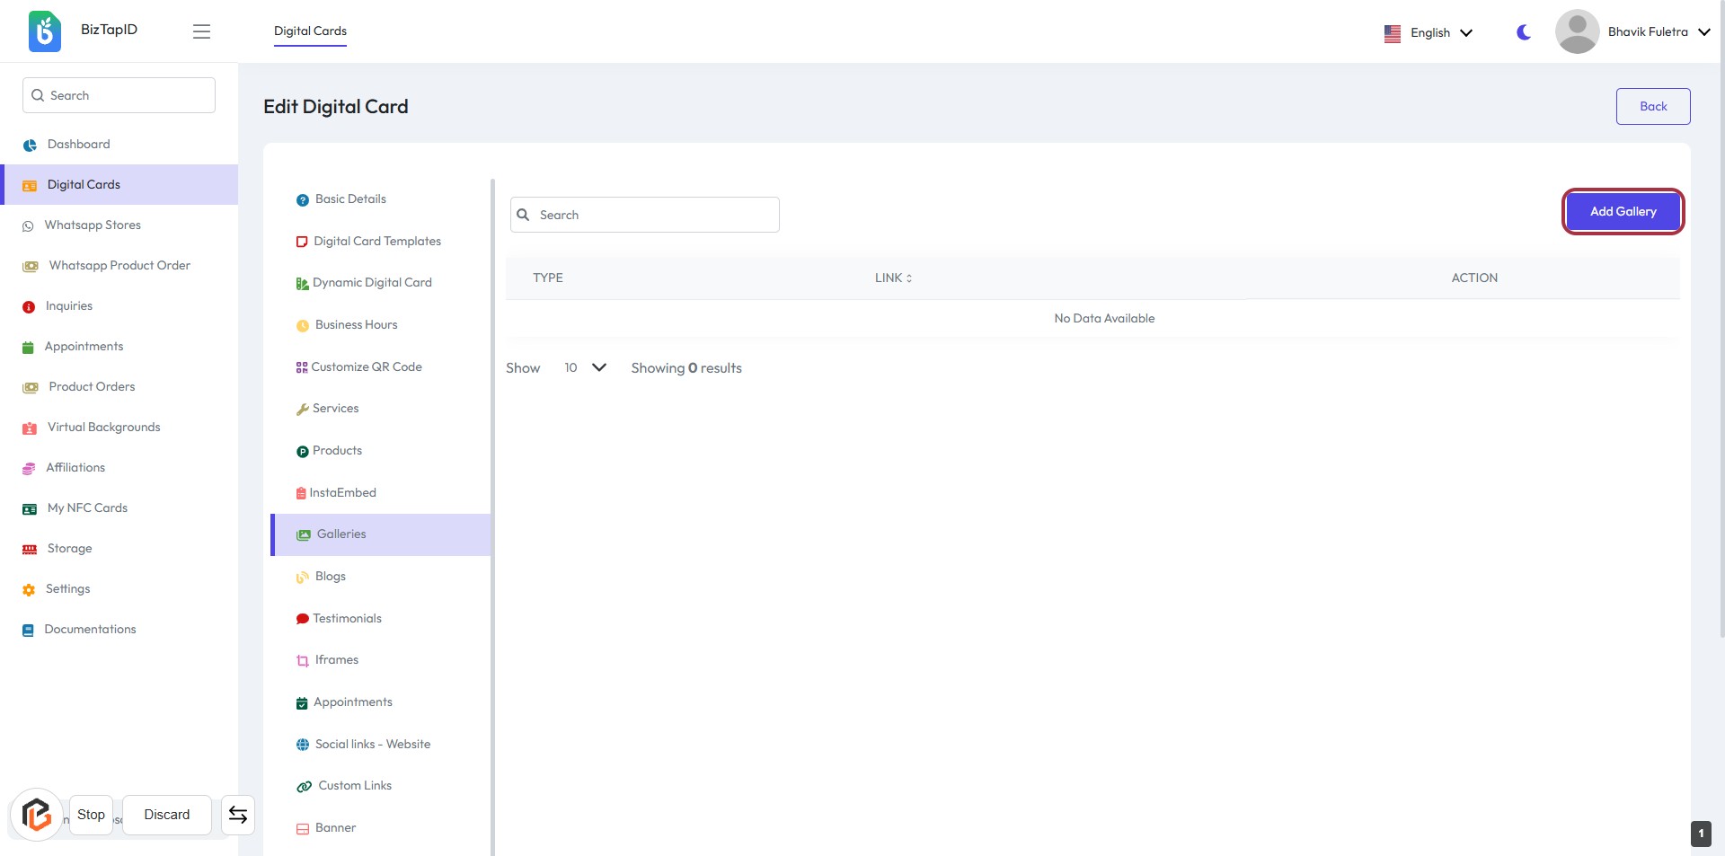Select Basic Details in the card menu
1725x856 pixels.
350,199
